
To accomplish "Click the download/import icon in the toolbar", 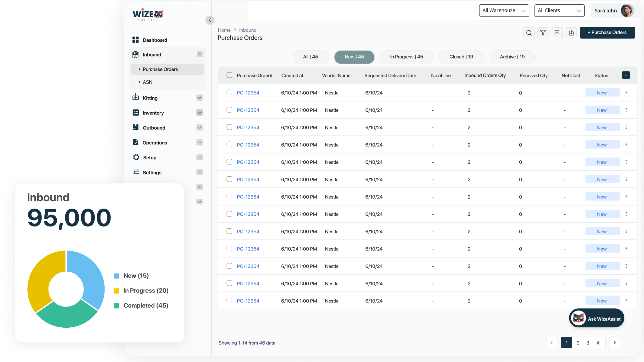I will 571,33.
